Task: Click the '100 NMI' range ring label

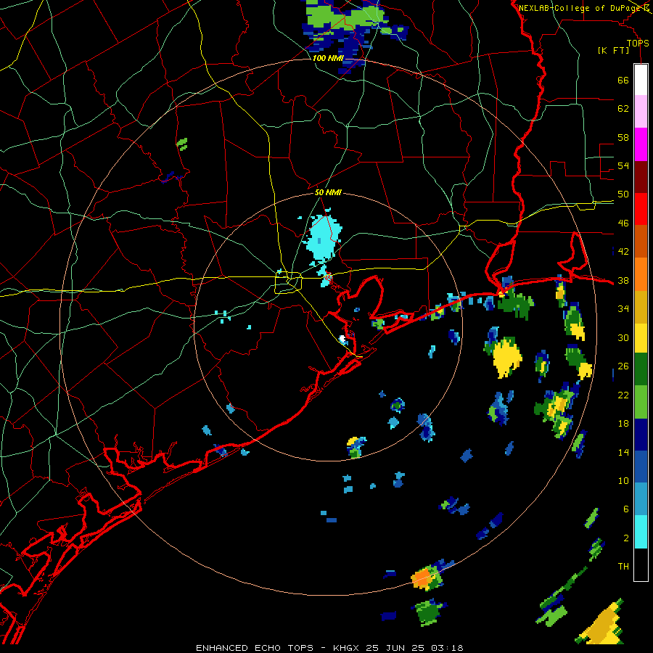Action: tap(328, 58)
